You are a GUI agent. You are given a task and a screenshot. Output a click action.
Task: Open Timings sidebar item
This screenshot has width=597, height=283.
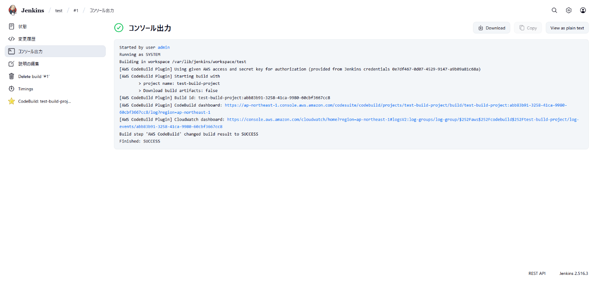tap(55, 89)
